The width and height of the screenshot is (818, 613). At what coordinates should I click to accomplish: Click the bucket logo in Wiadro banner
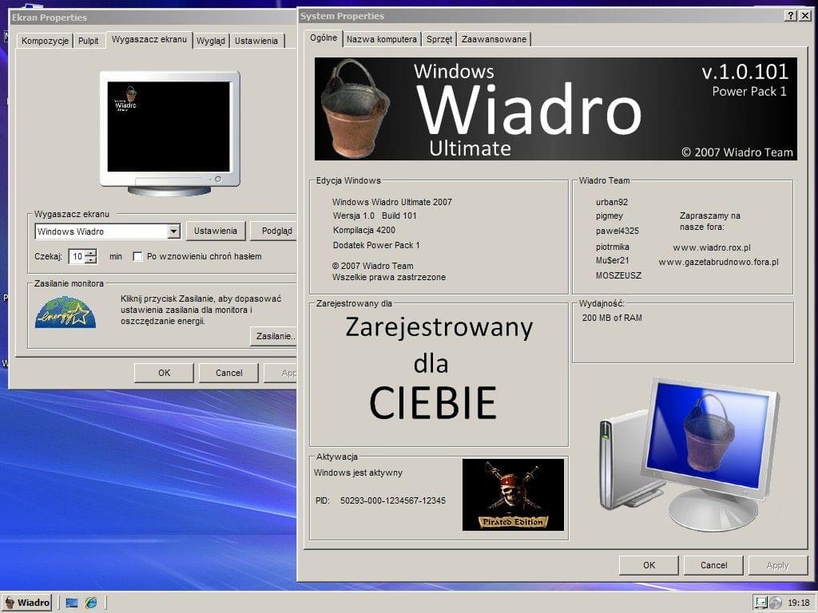pos(354,108)
